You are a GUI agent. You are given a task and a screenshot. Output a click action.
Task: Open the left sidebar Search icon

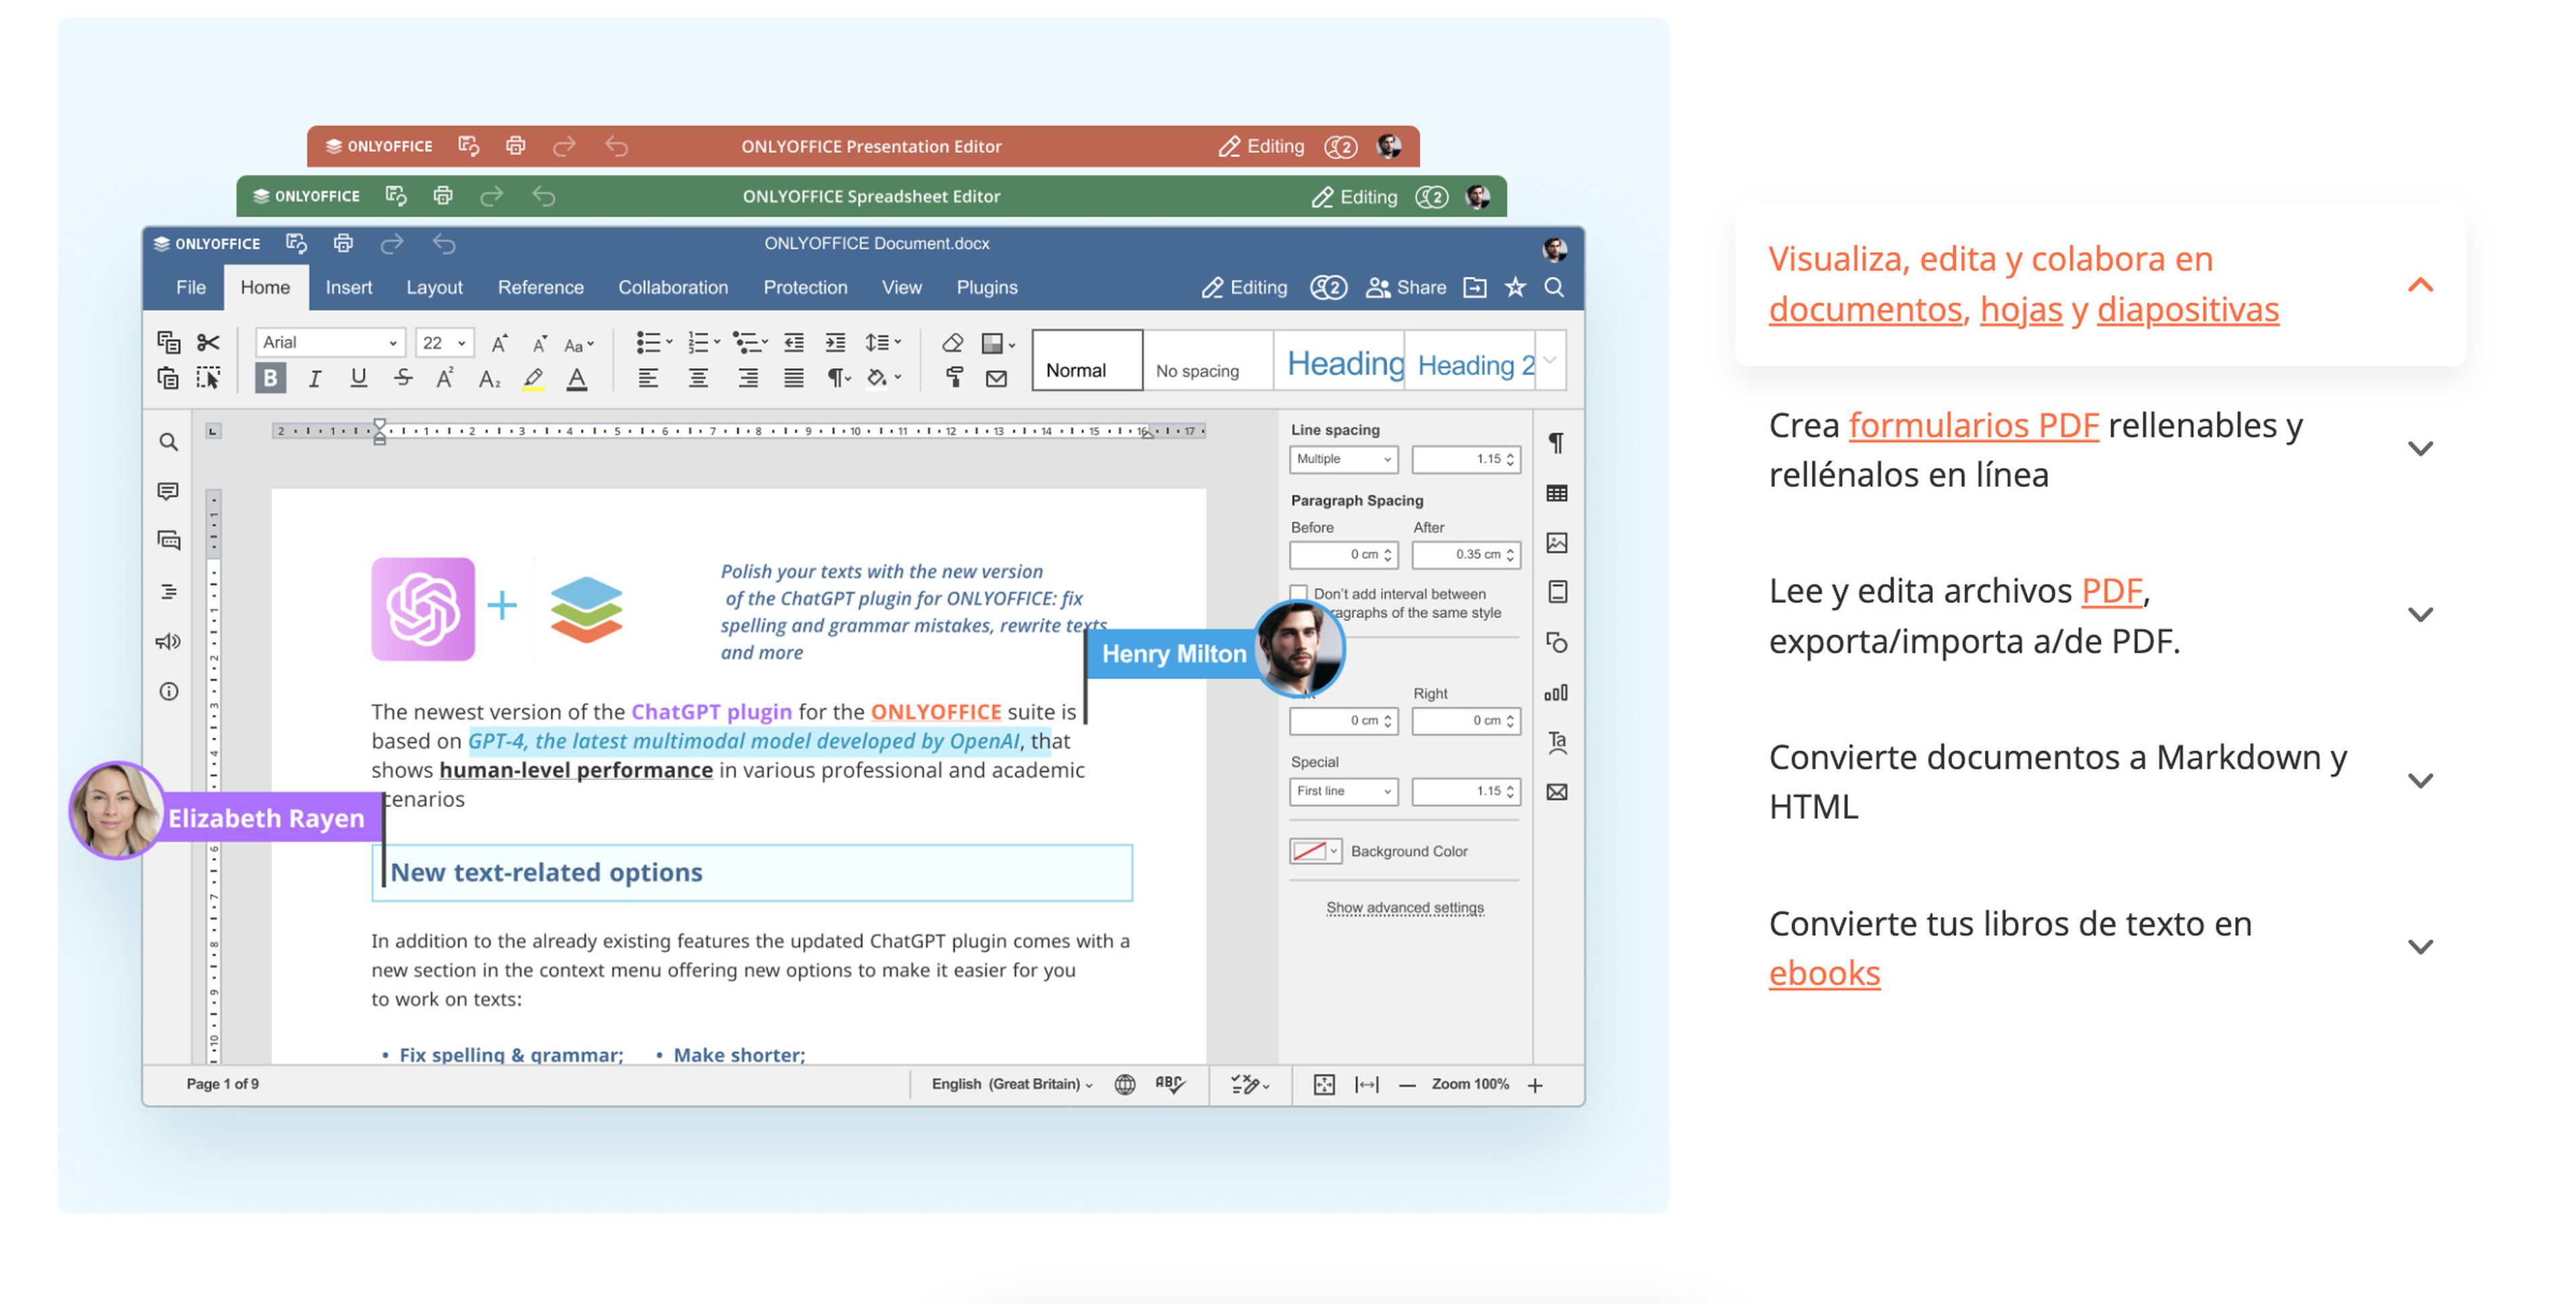coord(168,442)
